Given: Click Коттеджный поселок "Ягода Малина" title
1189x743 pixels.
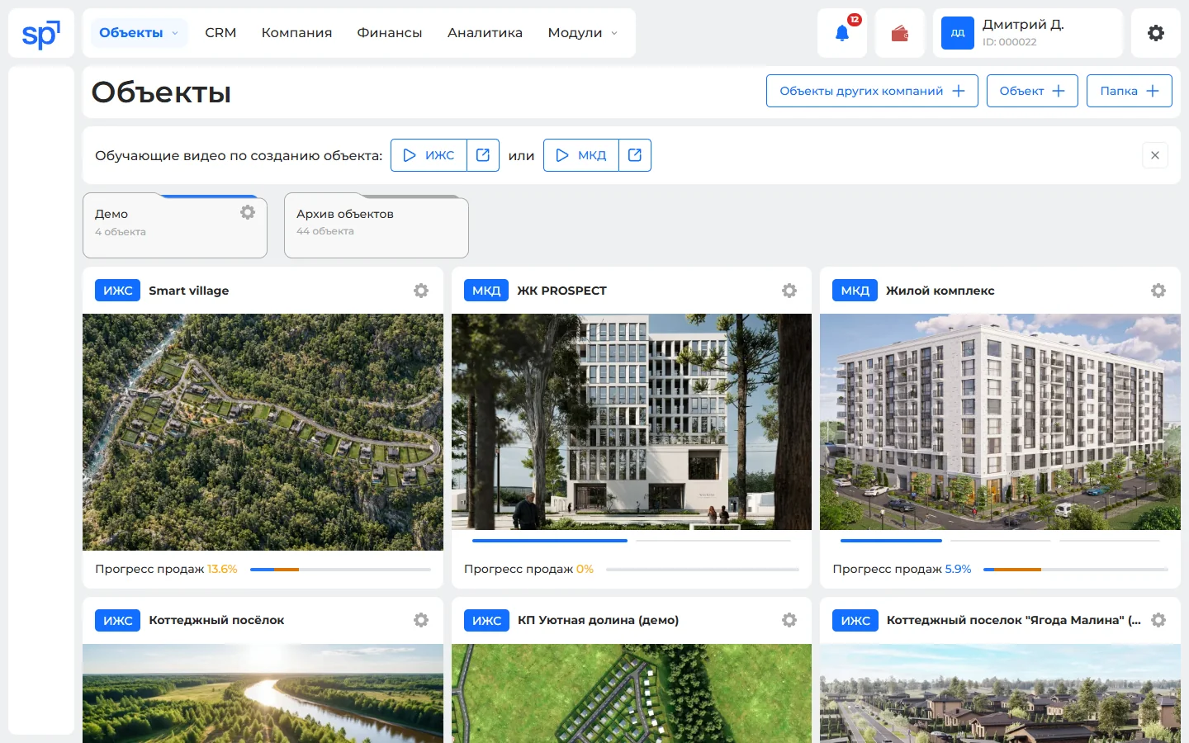Looking at the screenshot, I should coord(1014,620).
